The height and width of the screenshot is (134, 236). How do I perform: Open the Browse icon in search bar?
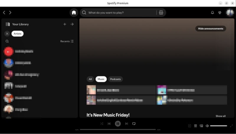(x=161, y=13)
